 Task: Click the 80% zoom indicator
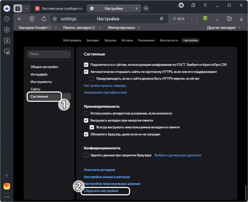(x=179, y=19)
